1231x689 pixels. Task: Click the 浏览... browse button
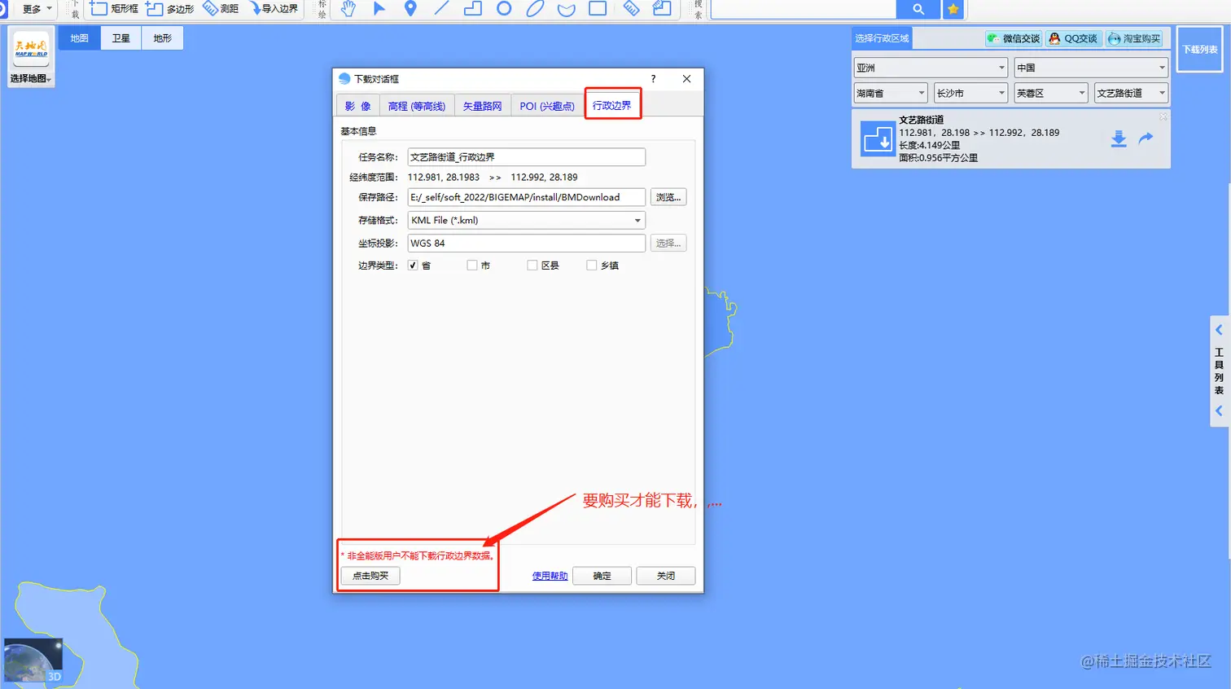click(x=668, y=197)
